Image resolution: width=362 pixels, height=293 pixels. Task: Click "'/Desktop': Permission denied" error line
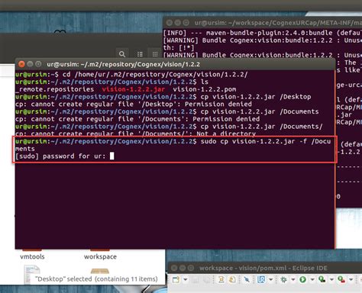coord(134,104)
